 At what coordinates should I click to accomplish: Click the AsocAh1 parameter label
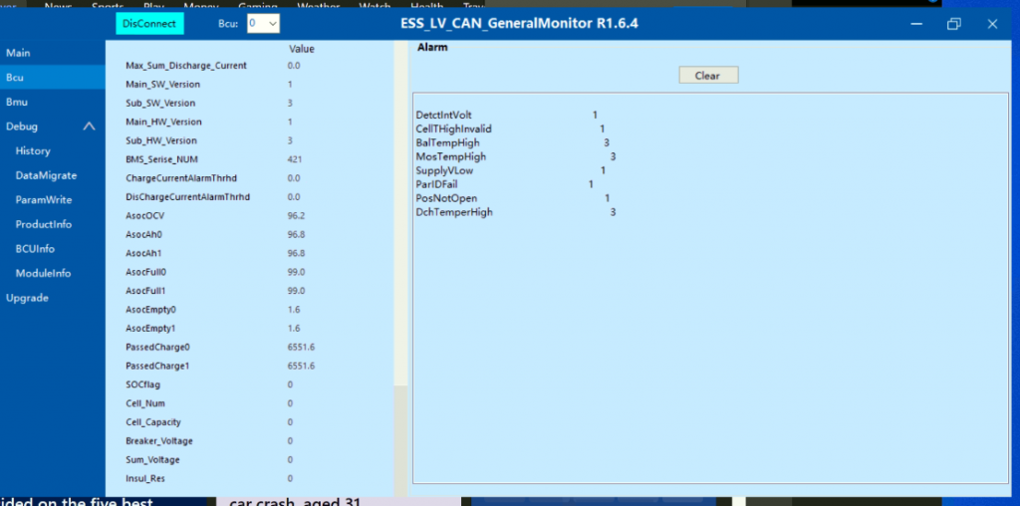(x=143, y=253)
